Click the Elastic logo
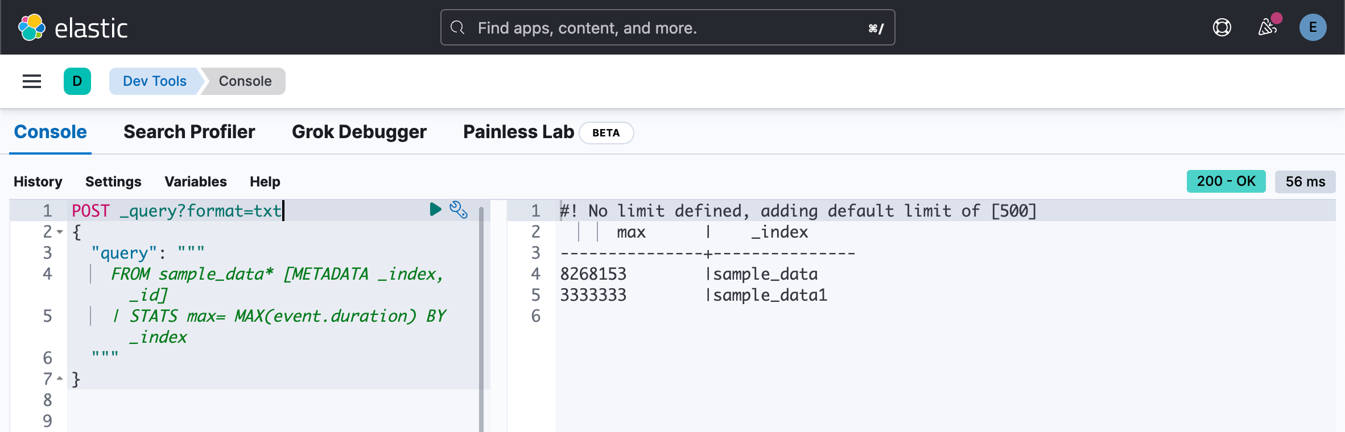Viewport: 1345px width, 432px height. (x=73, y=27)
